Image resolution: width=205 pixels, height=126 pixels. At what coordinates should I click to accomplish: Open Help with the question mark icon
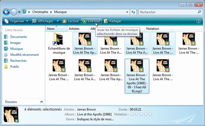pos(199,21)
